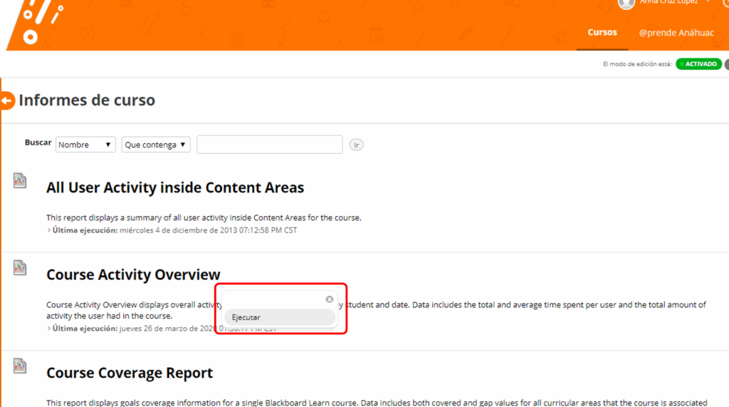
Task: Open All User Activity inside Content Areas report
Action: tap(175, 188)
